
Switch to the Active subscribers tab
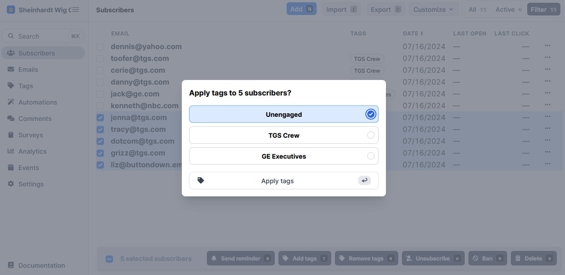pyautogui.click(x=508, y=10)
